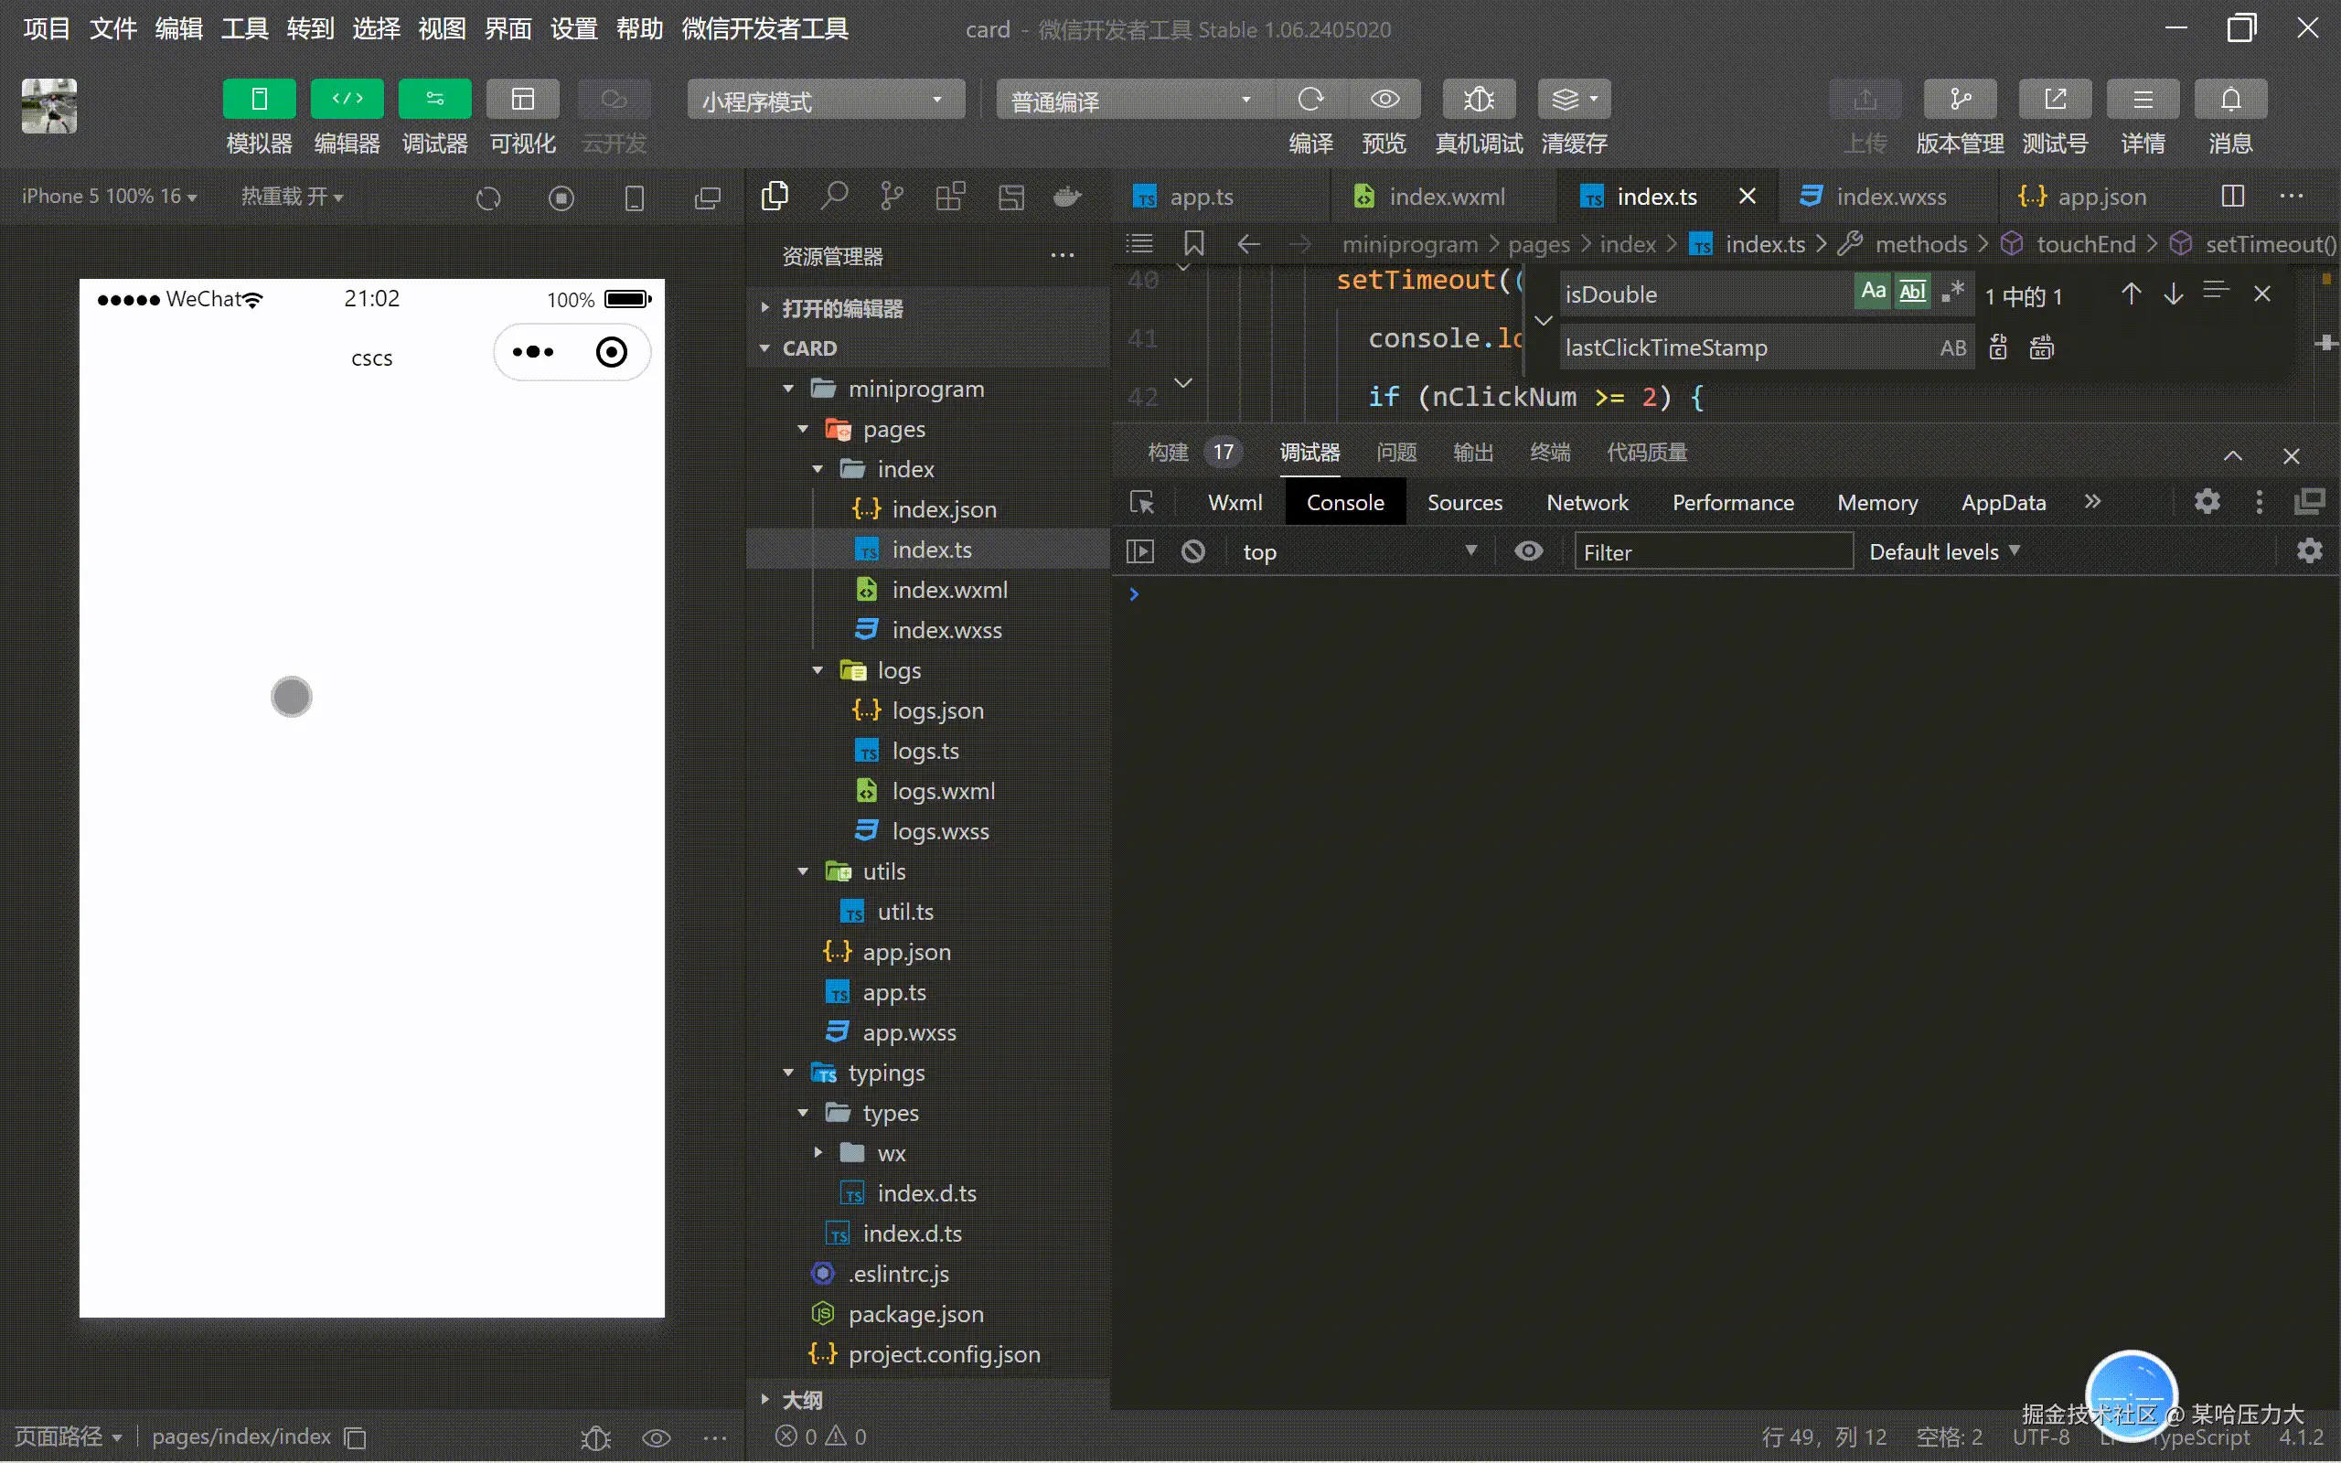This screenshot has height=1463, width=2341.
Task: Open the 工具 menu
Action: click(244, 29)
